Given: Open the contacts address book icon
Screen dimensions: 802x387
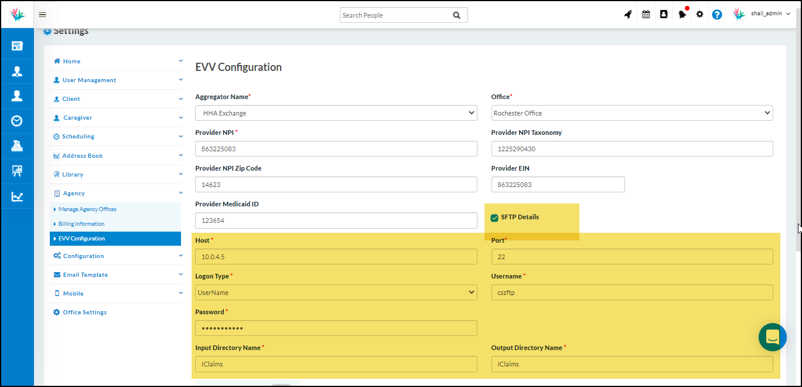Looking at the screenshot, I should coord(664,15).
